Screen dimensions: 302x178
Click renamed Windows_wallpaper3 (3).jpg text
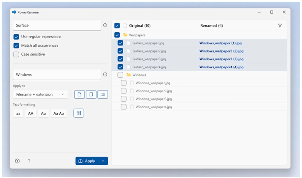[221, 59]
